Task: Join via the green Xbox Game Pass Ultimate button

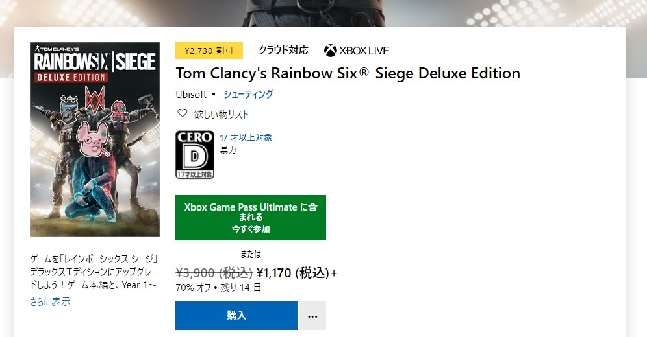Action: click(251, 218)
